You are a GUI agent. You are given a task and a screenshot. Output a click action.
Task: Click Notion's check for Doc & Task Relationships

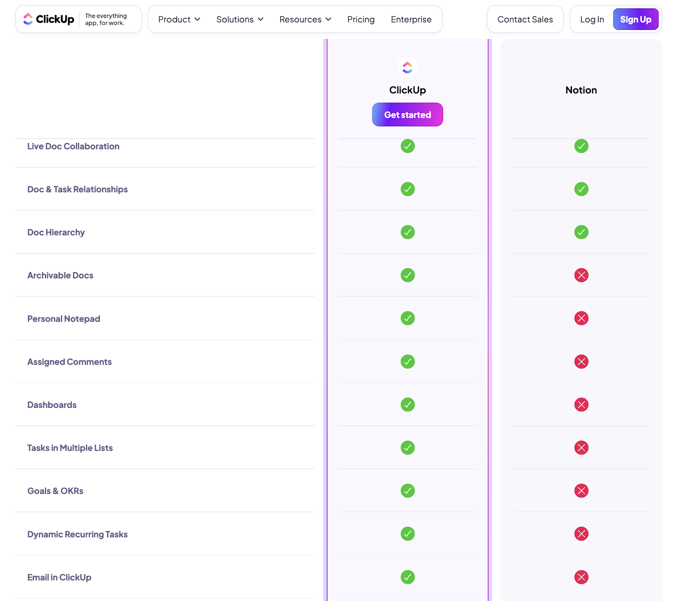point(581,189)
